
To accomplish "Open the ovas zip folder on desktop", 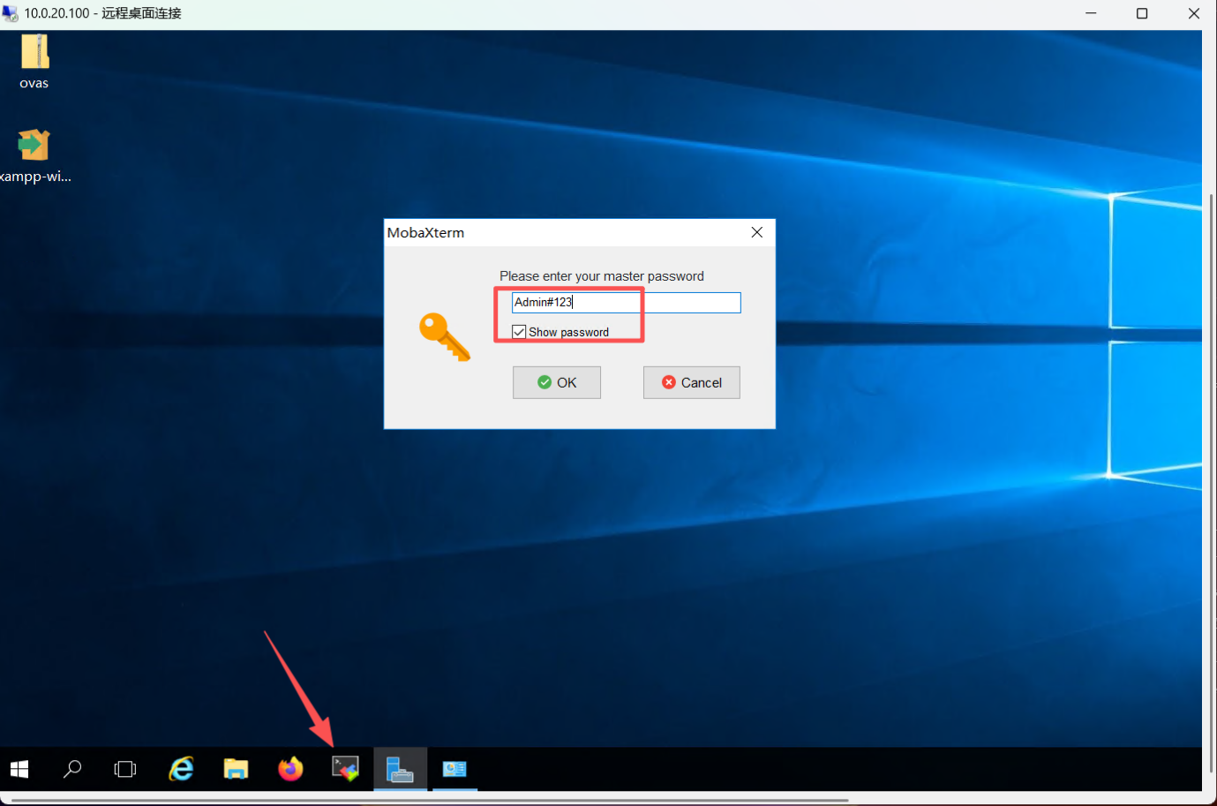I will 34,61.
